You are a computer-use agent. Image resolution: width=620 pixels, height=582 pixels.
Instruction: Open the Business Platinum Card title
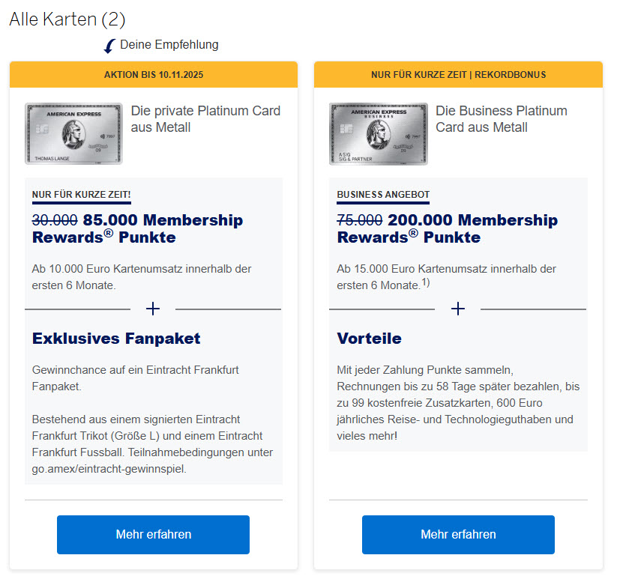(x=501, y=119)
